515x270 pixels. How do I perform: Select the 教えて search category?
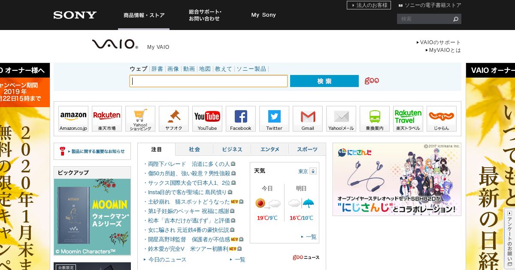[x=224, y=69]
